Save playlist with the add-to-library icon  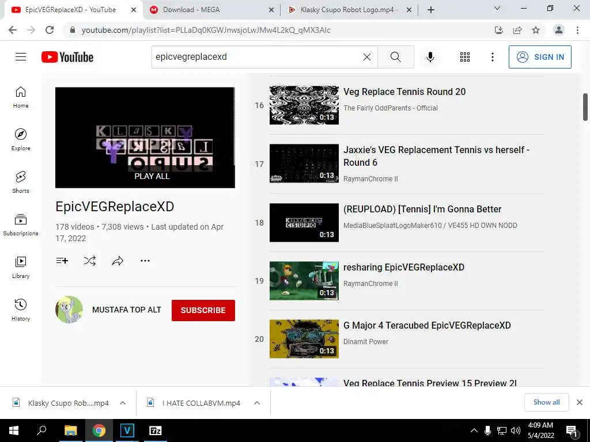click(x=62, y=261)
